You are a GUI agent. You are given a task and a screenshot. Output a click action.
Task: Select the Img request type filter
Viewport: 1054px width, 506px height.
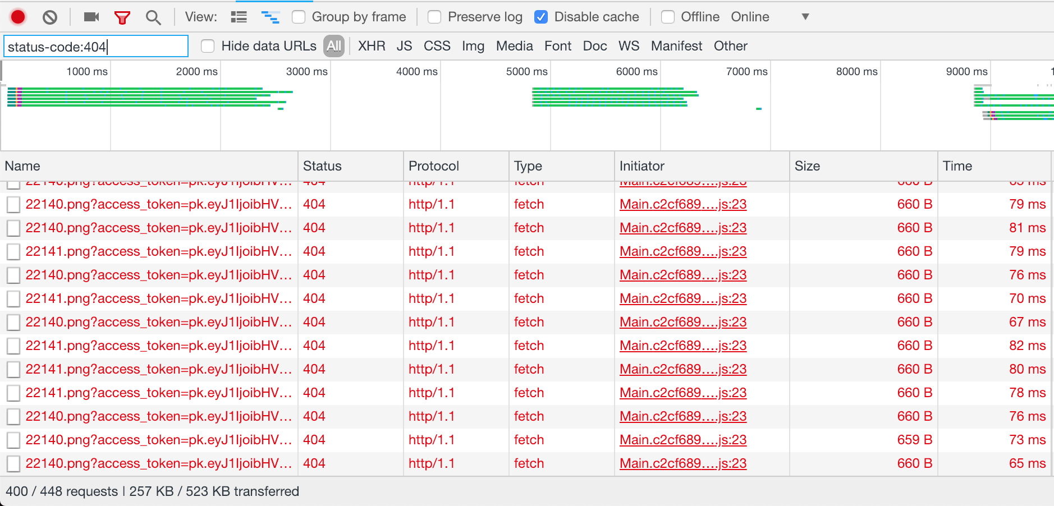coord(473,46)
